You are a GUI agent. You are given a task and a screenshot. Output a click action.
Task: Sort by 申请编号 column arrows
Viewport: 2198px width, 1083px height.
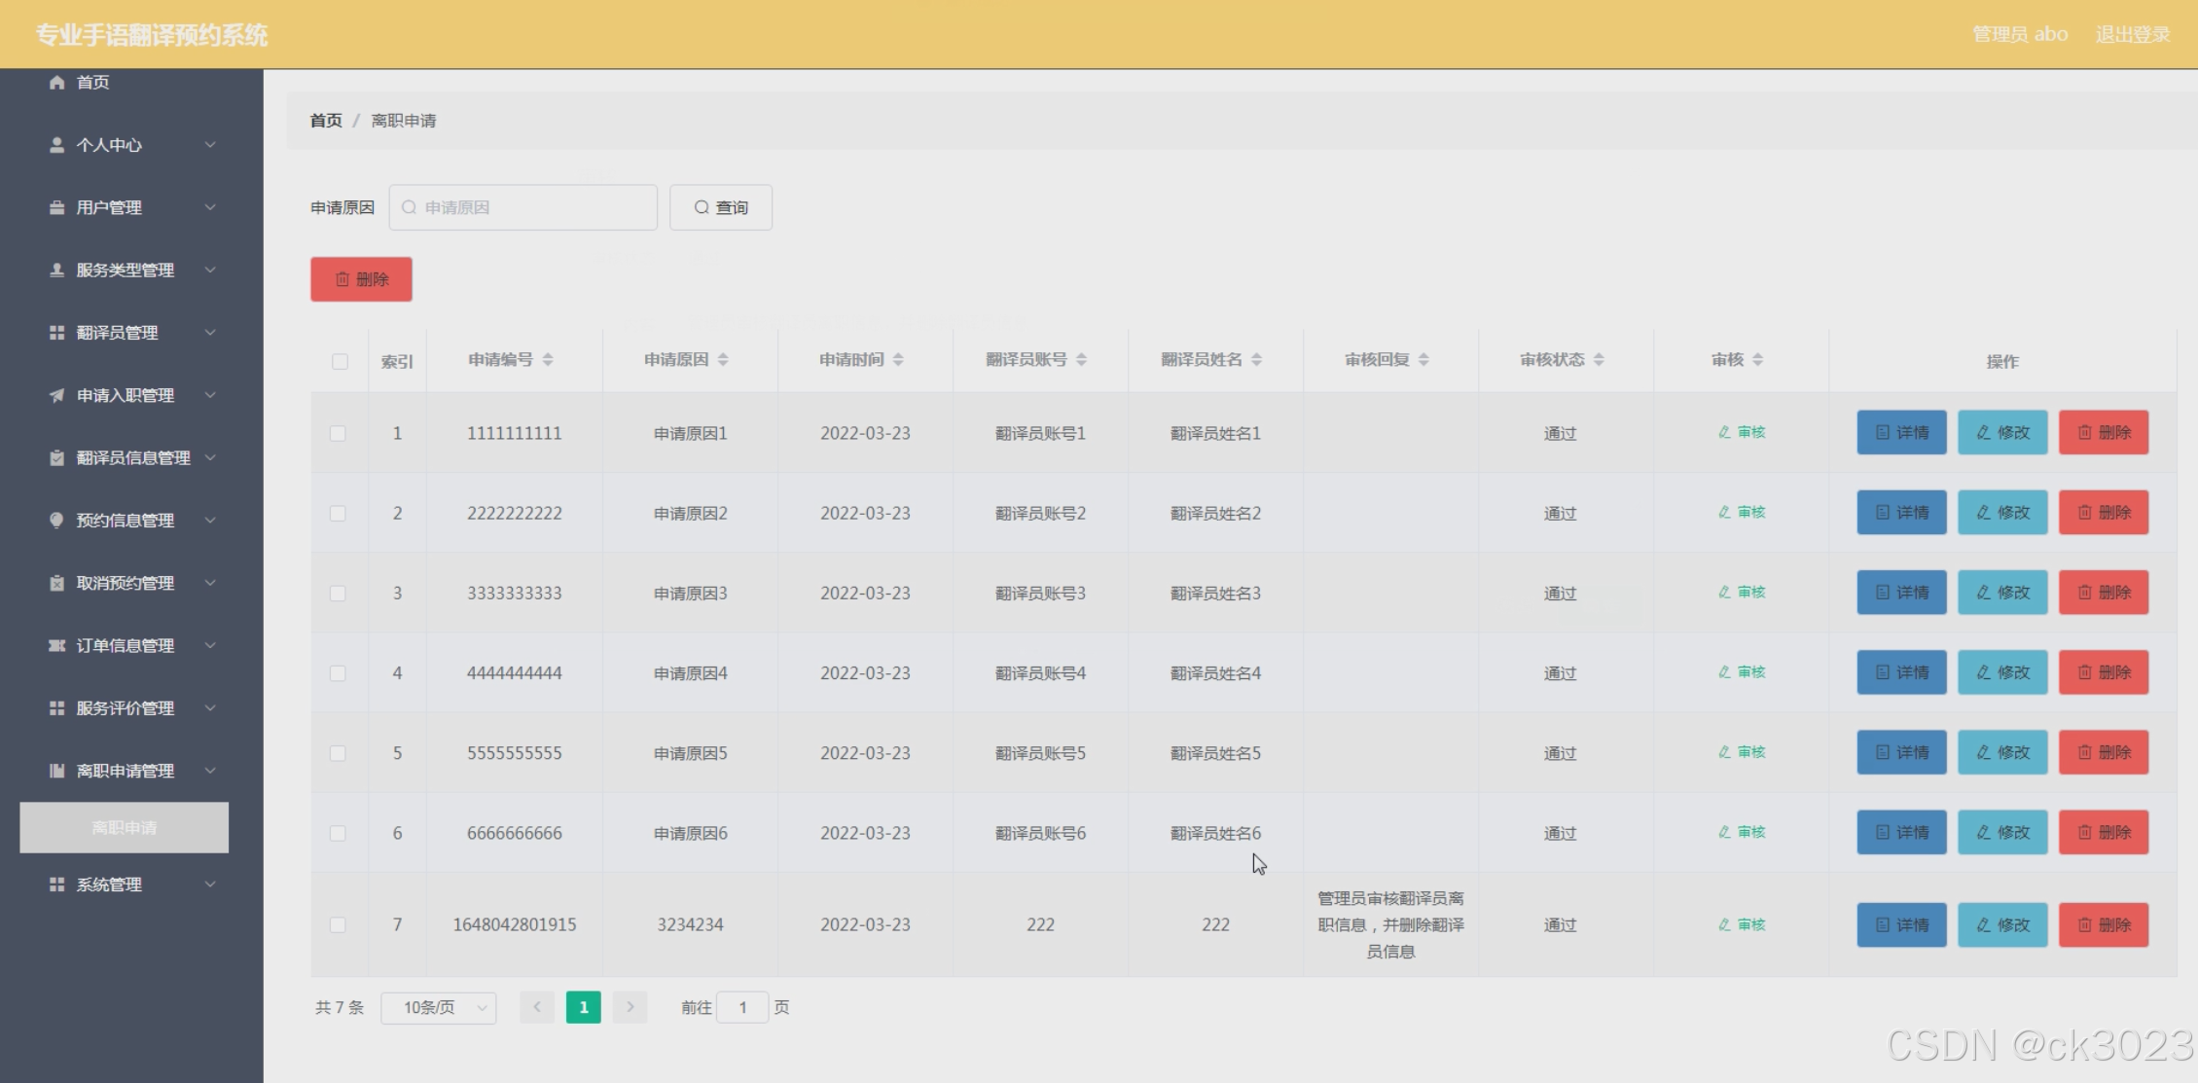(548, 360)
